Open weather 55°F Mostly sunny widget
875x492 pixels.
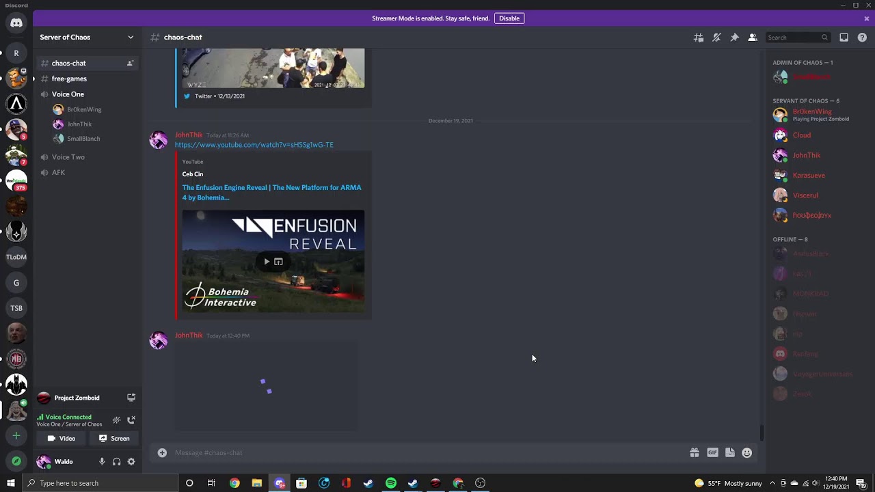click(x=728, y=483)
